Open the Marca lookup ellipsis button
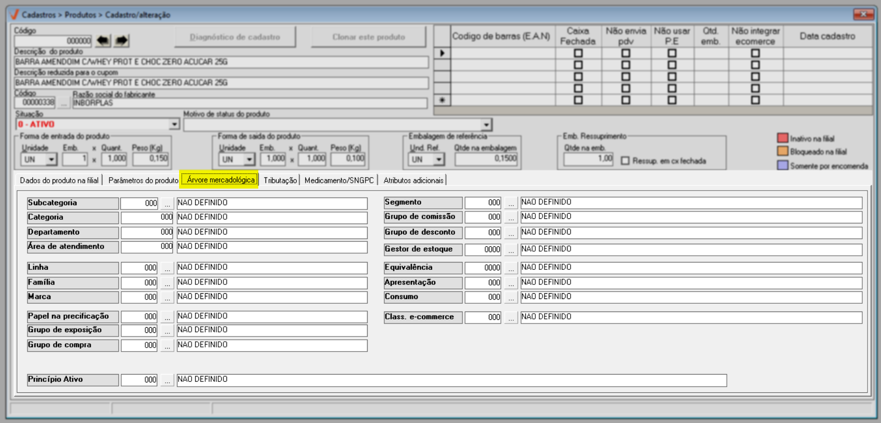This screenshot has width=881, height=423. click(167, 297)
